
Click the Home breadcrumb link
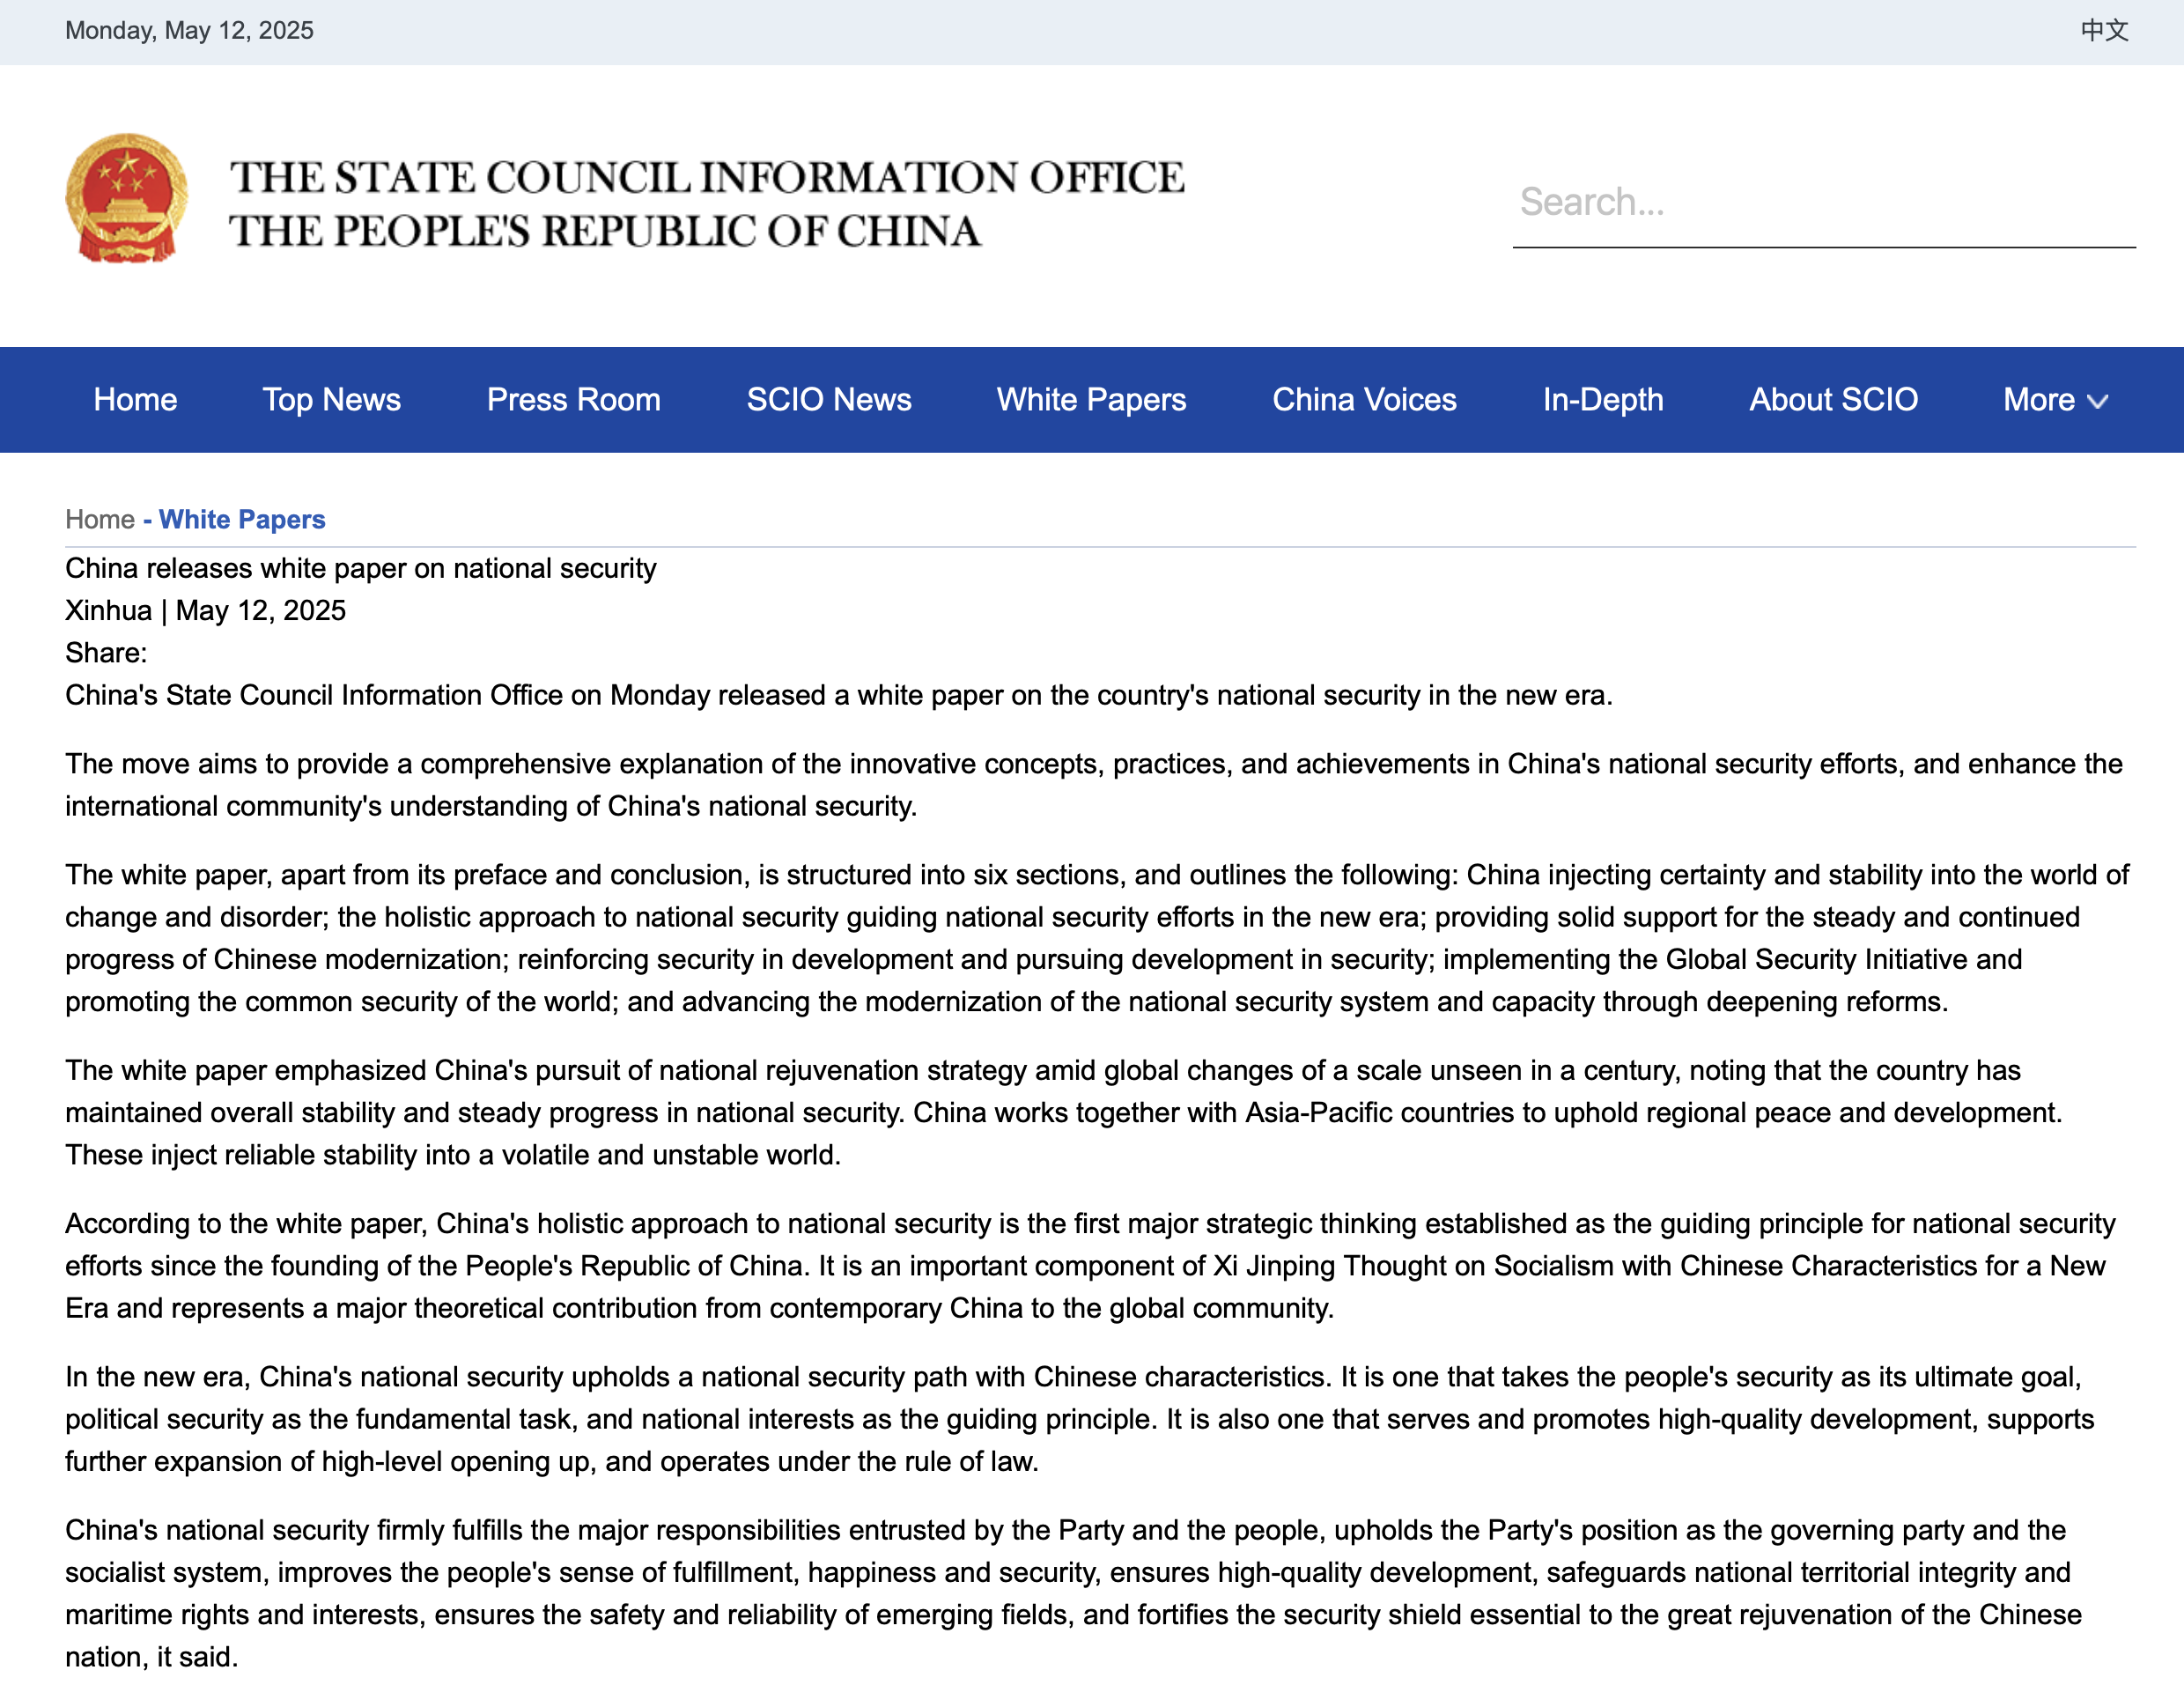point(99,520)
